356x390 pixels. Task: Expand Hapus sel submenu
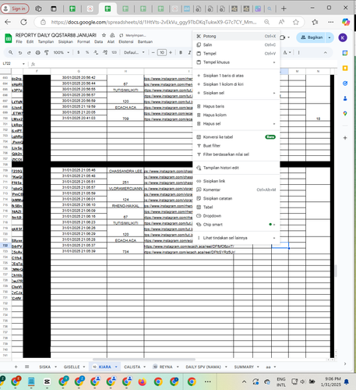[236, 124]
